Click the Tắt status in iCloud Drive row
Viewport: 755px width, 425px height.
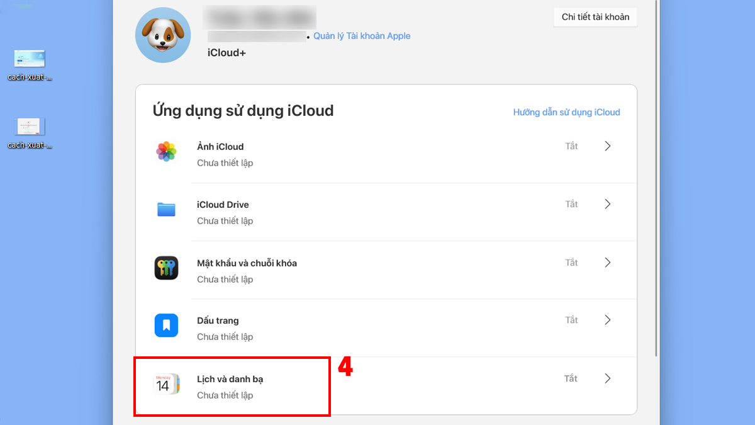click(571, 204)
